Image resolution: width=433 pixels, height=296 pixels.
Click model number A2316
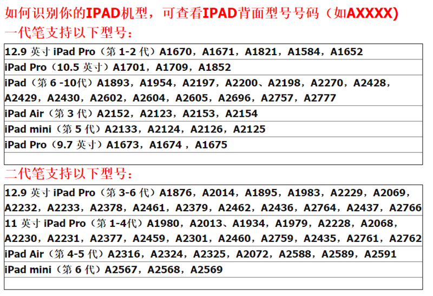(x=124, y=254)
